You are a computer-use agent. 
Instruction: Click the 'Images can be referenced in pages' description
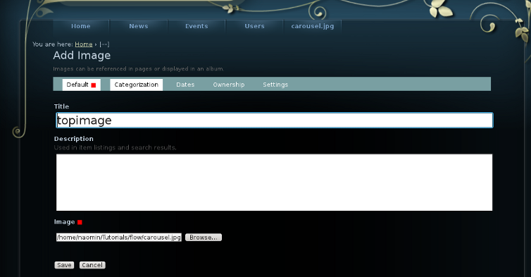[138, 69]
